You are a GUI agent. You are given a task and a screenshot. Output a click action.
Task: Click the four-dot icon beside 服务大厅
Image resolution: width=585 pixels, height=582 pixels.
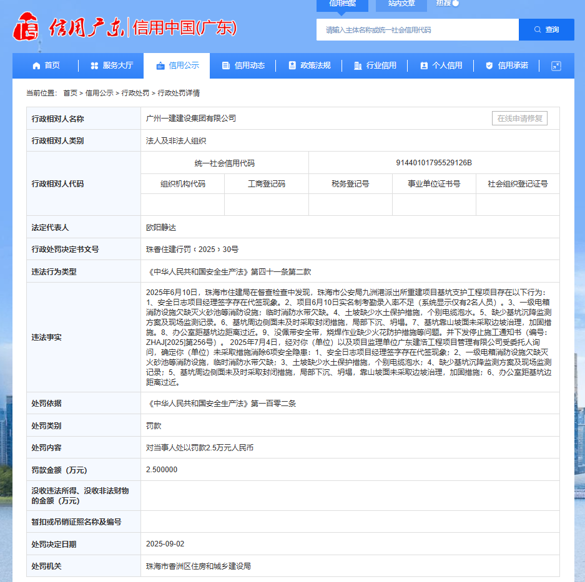tap(94, 65)
